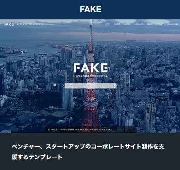This screenshot has height=170, width=180.
Task: Open the Tokyo Tower preview image
Action: click(x=90, y=76)
